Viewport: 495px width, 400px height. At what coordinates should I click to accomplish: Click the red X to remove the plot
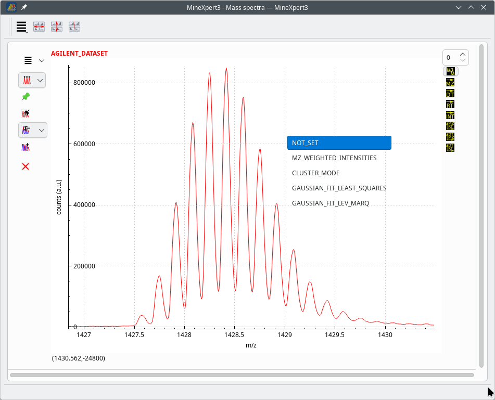tap(26, 166)
